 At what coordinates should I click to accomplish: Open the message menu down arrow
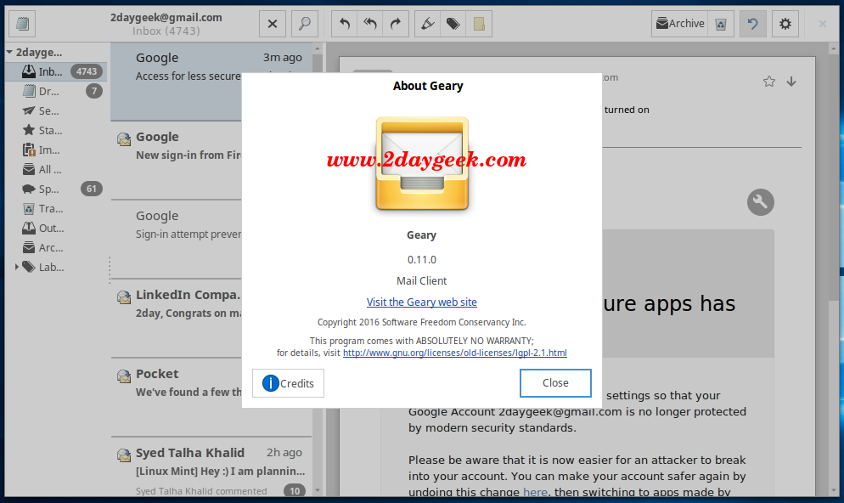(x=791, y=82)
